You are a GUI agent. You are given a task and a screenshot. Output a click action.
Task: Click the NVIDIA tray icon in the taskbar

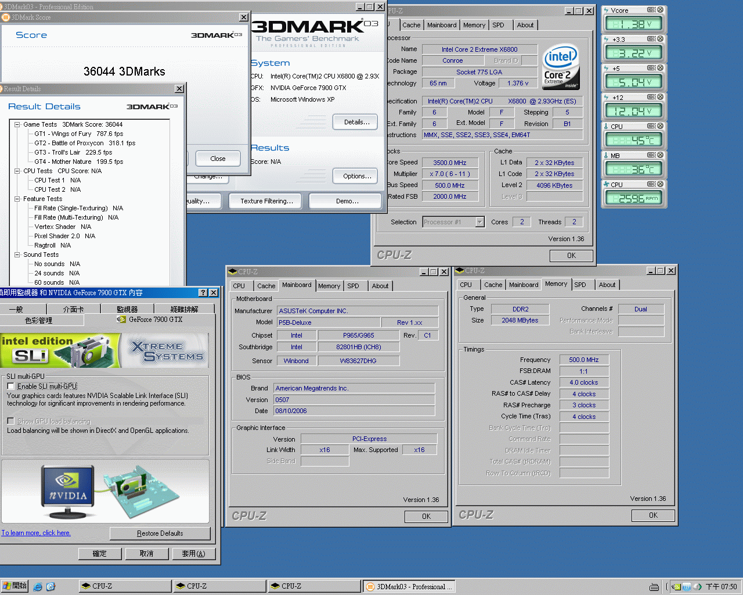click(676, 587)
